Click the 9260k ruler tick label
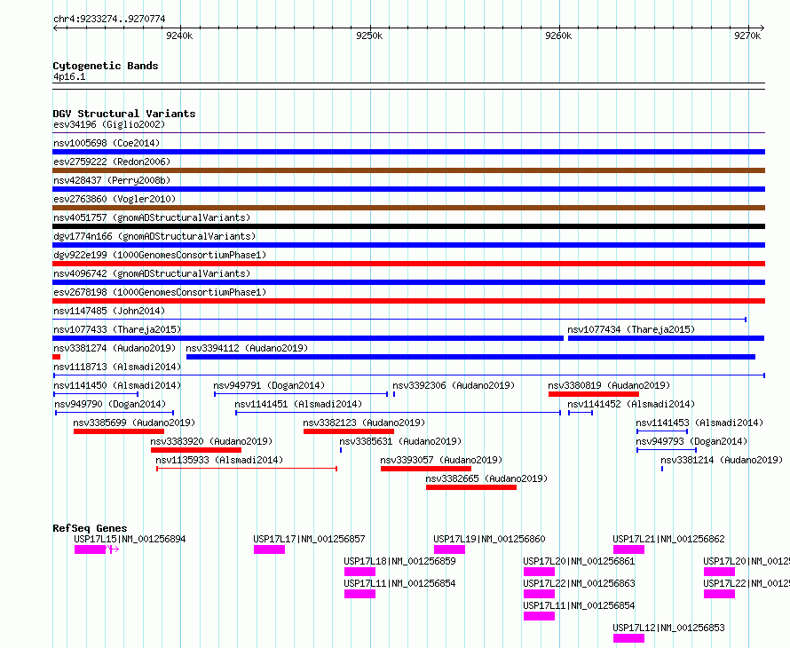The width and height of the screenshot is (790, 648). click(x=558, y=36)
